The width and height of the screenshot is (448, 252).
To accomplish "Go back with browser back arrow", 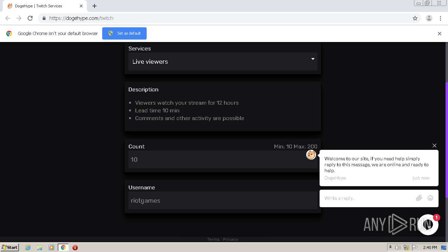I will coord(8,18).
